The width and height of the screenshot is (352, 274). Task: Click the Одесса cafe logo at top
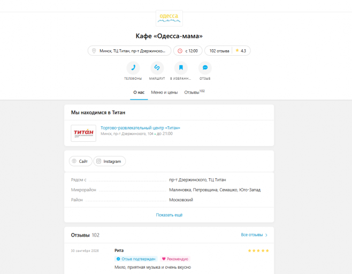(x=169, y=18)
